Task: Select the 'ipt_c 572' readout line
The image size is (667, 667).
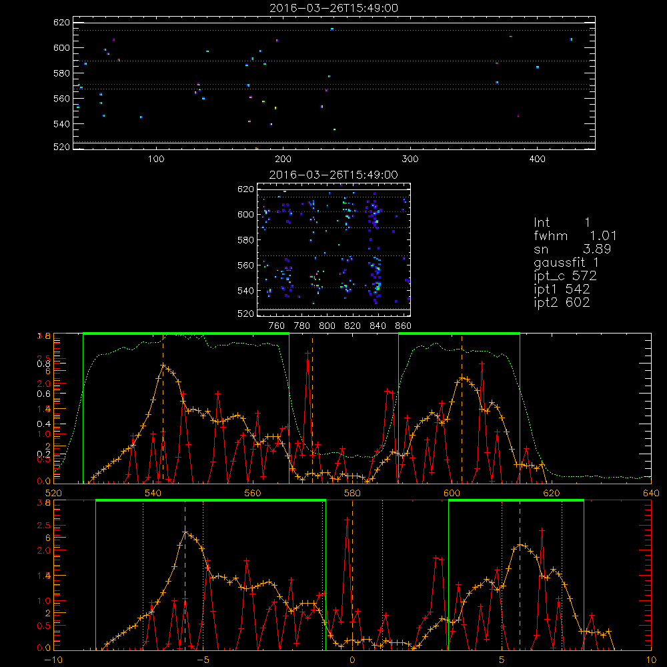Action: click(565, 276)
